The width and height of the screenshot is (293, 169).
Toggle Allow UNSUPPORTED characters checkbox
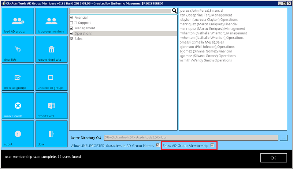click(x=158, y=145)
